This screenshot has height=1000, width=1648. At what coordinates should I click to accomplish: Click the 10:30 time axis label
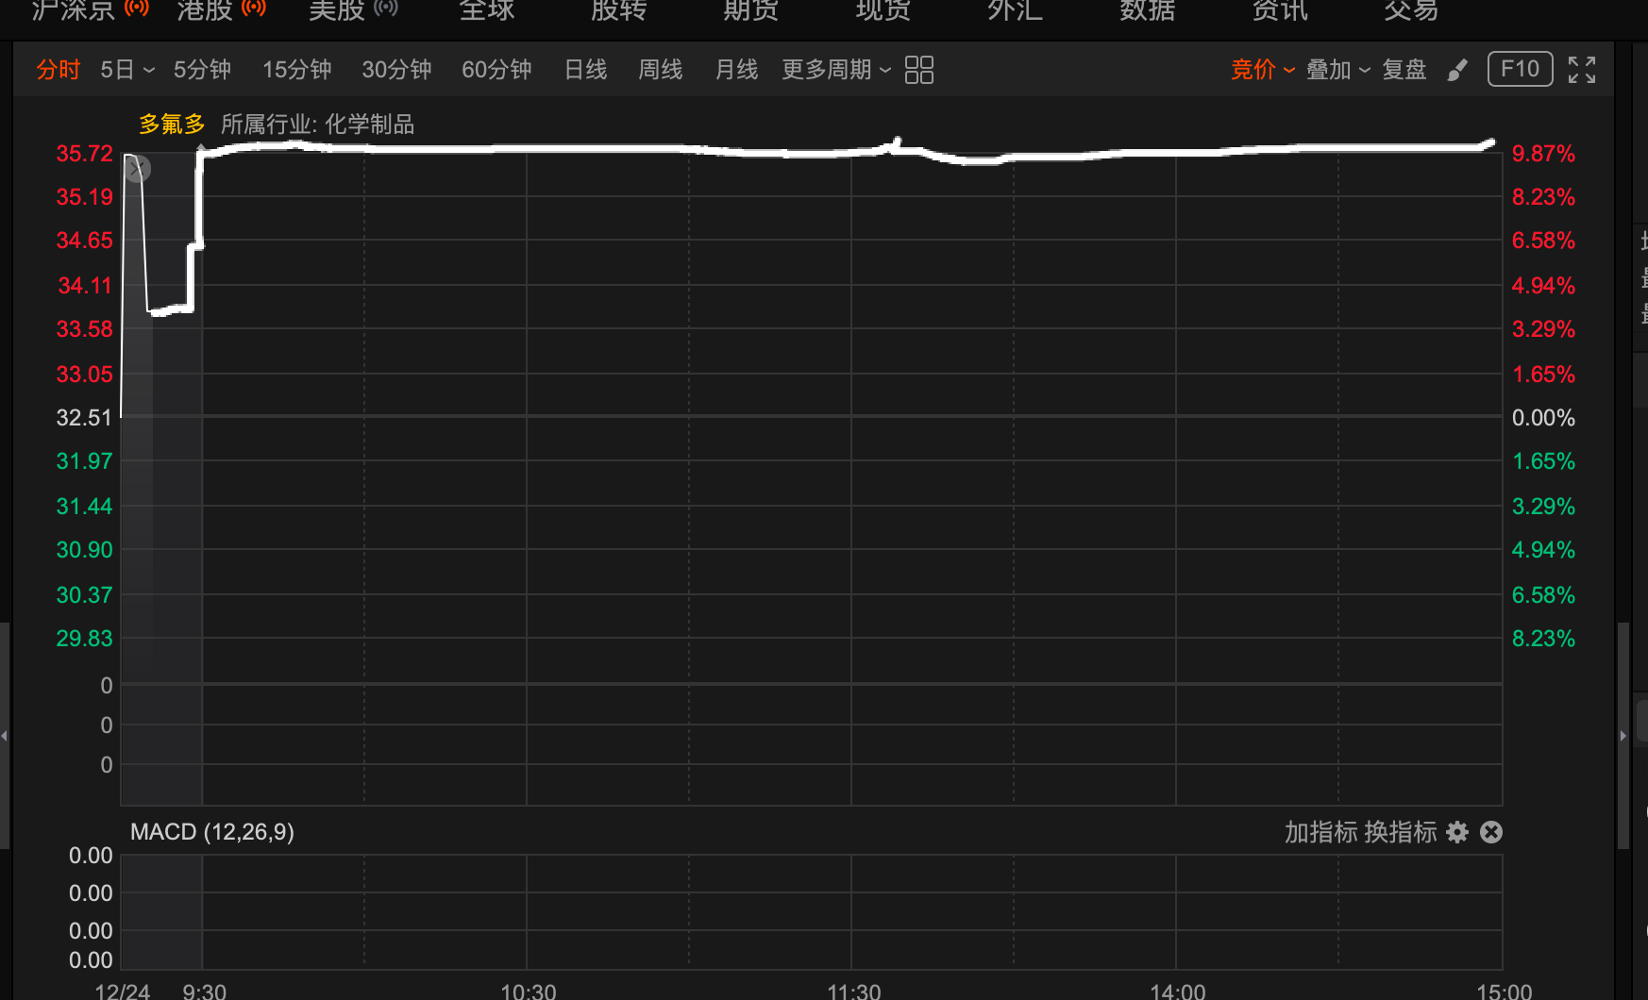[529, 992]
